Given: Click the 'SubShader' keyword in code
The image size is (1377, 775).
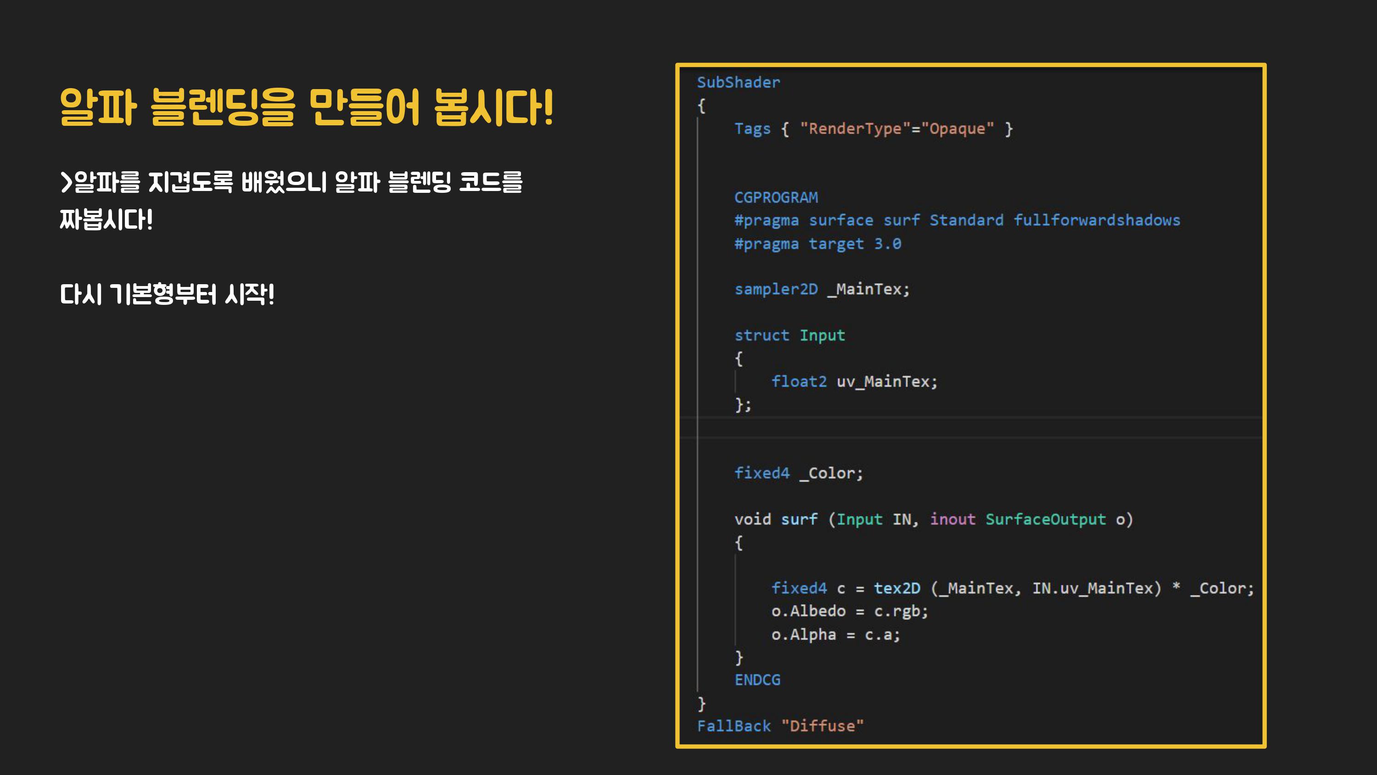Looking at the screenshot, I should point(738,82).
